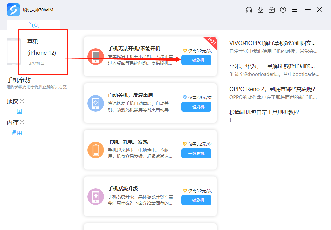Click the help icon beside 内存
This screenshot has width=331, height=230.
(22, 122)
